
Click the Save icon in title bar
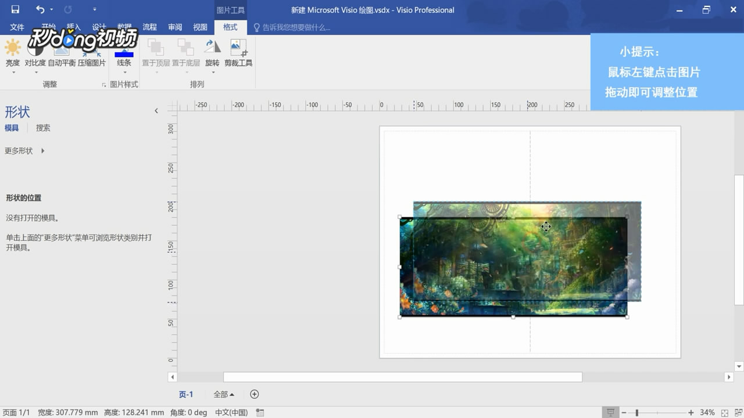pos(15,9)
